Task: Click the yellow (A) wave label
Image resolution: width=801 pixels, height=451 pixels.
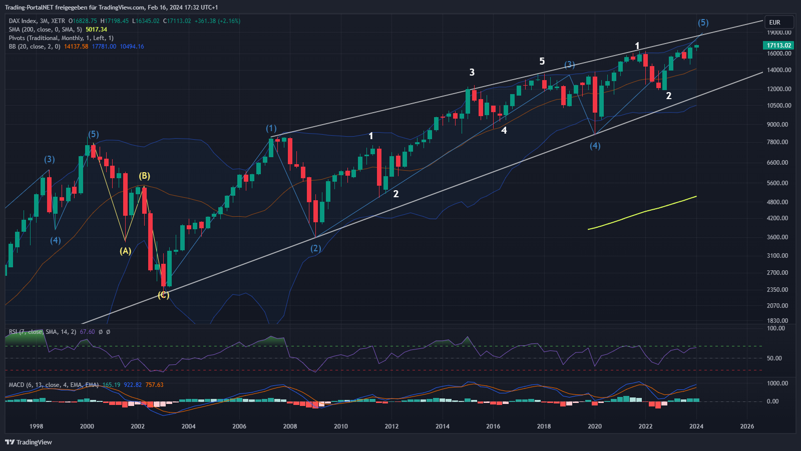Action: 125,251
